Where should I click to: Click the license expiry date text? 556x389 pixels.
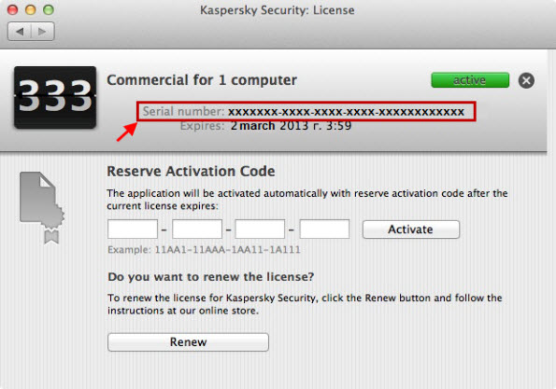[291, 126]
